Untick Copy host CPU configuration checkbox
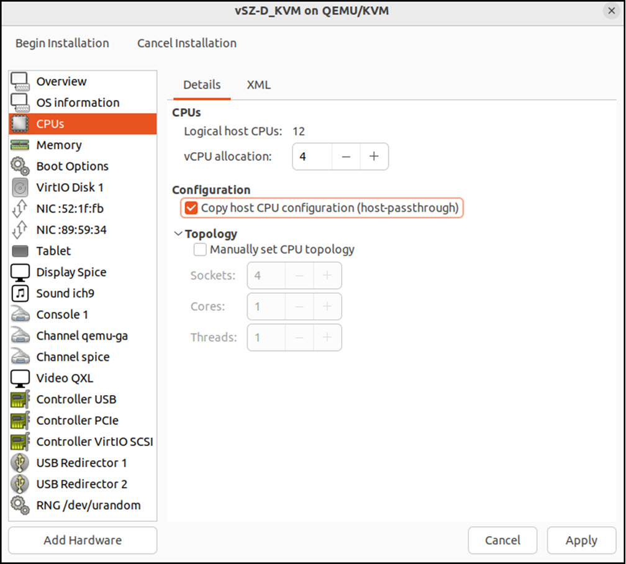The width and height of the screenshot is (626, 564). coord(191,207)
